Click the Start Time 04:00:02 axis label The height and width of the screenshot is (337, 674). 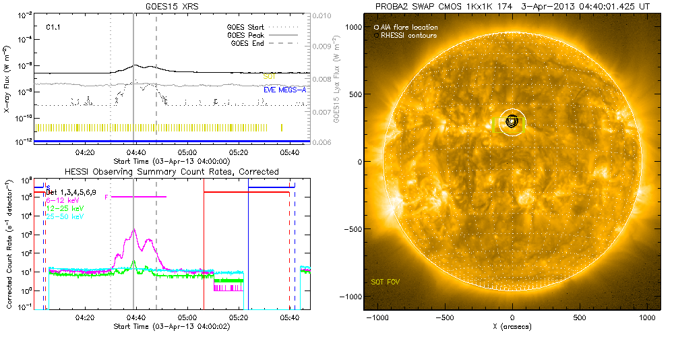point(171,327)
